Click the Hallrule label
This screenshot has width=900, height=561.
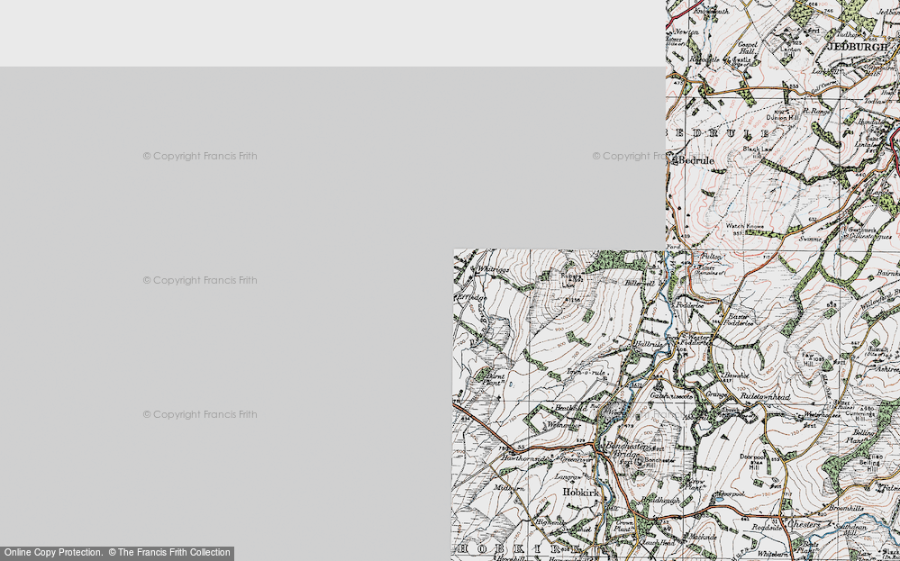tap(648, 344)
